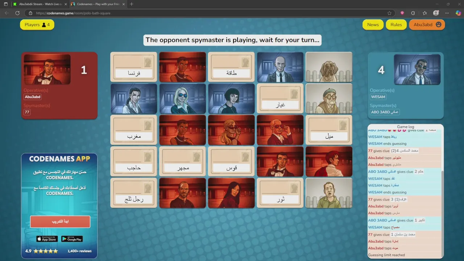Refresh the page with the reload icon
Screen dimensions: 464x261
pyautogui.click(x=17, y=13)
